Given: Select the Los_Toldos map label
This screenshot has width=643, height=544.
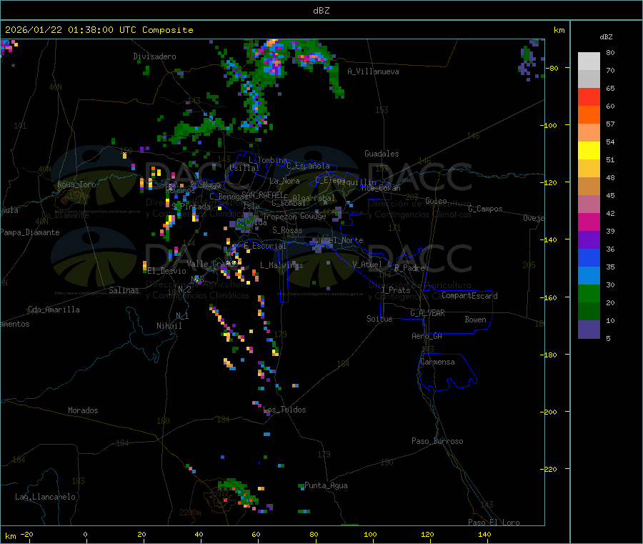Looking at the screenshot, I should coord(284,410).
